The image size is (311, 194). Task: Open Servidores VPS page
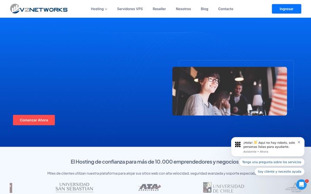click(x=130, y=9)
